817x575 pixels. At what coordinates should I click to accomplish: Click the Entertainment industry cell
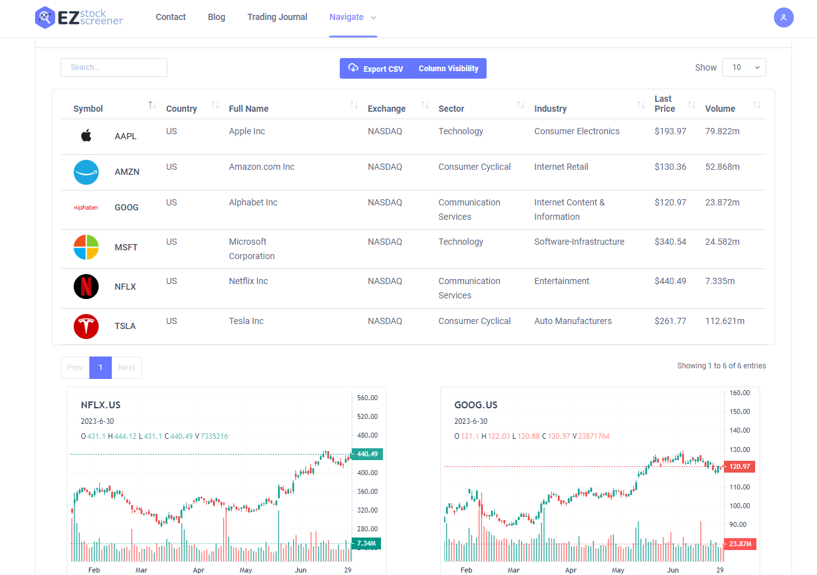coord(562,281)
